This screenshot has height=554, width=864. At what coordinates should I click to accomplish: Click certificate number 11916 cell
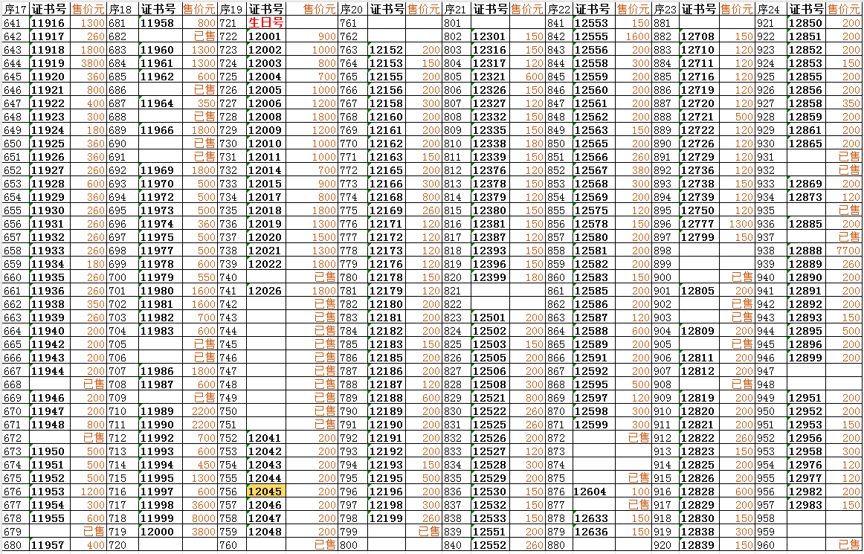(x=48, y=23)
